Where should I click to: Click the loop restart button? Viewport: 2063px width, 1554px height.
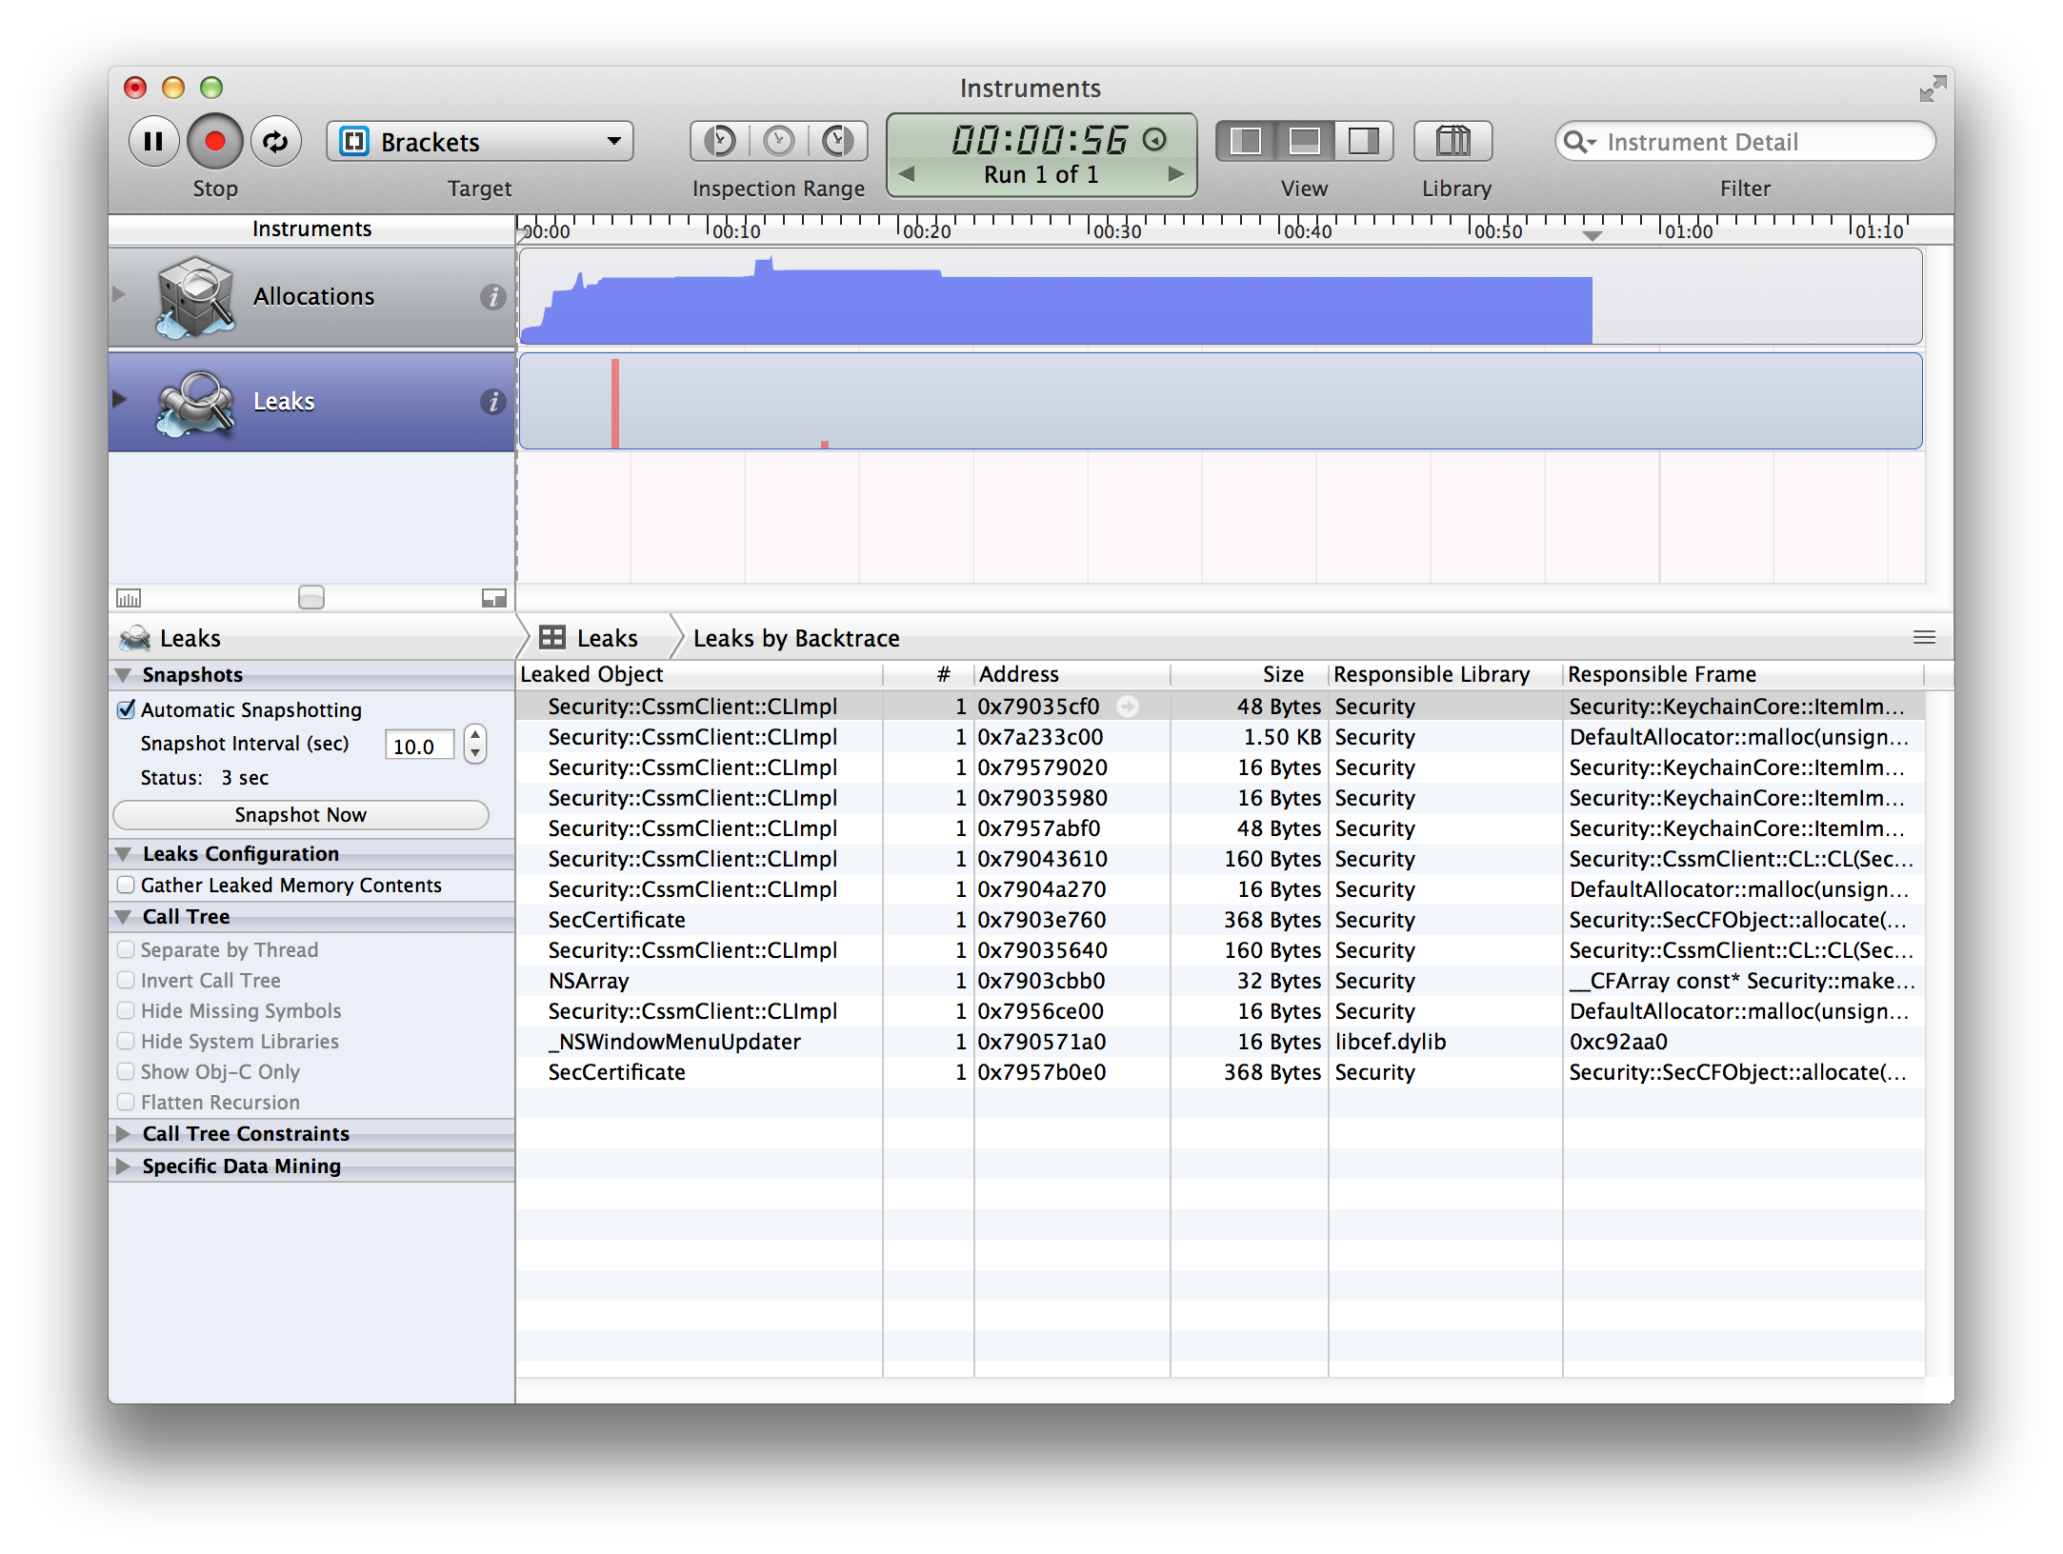(x=276, y=142)
